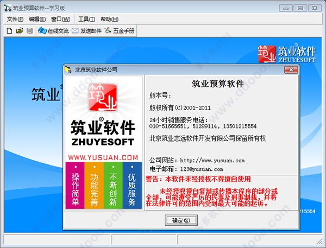This screenshot has width=326, height=248.
Task: Click the 操作简单 magenta banner
Action: pyautogui.click(x=75, y=186)
